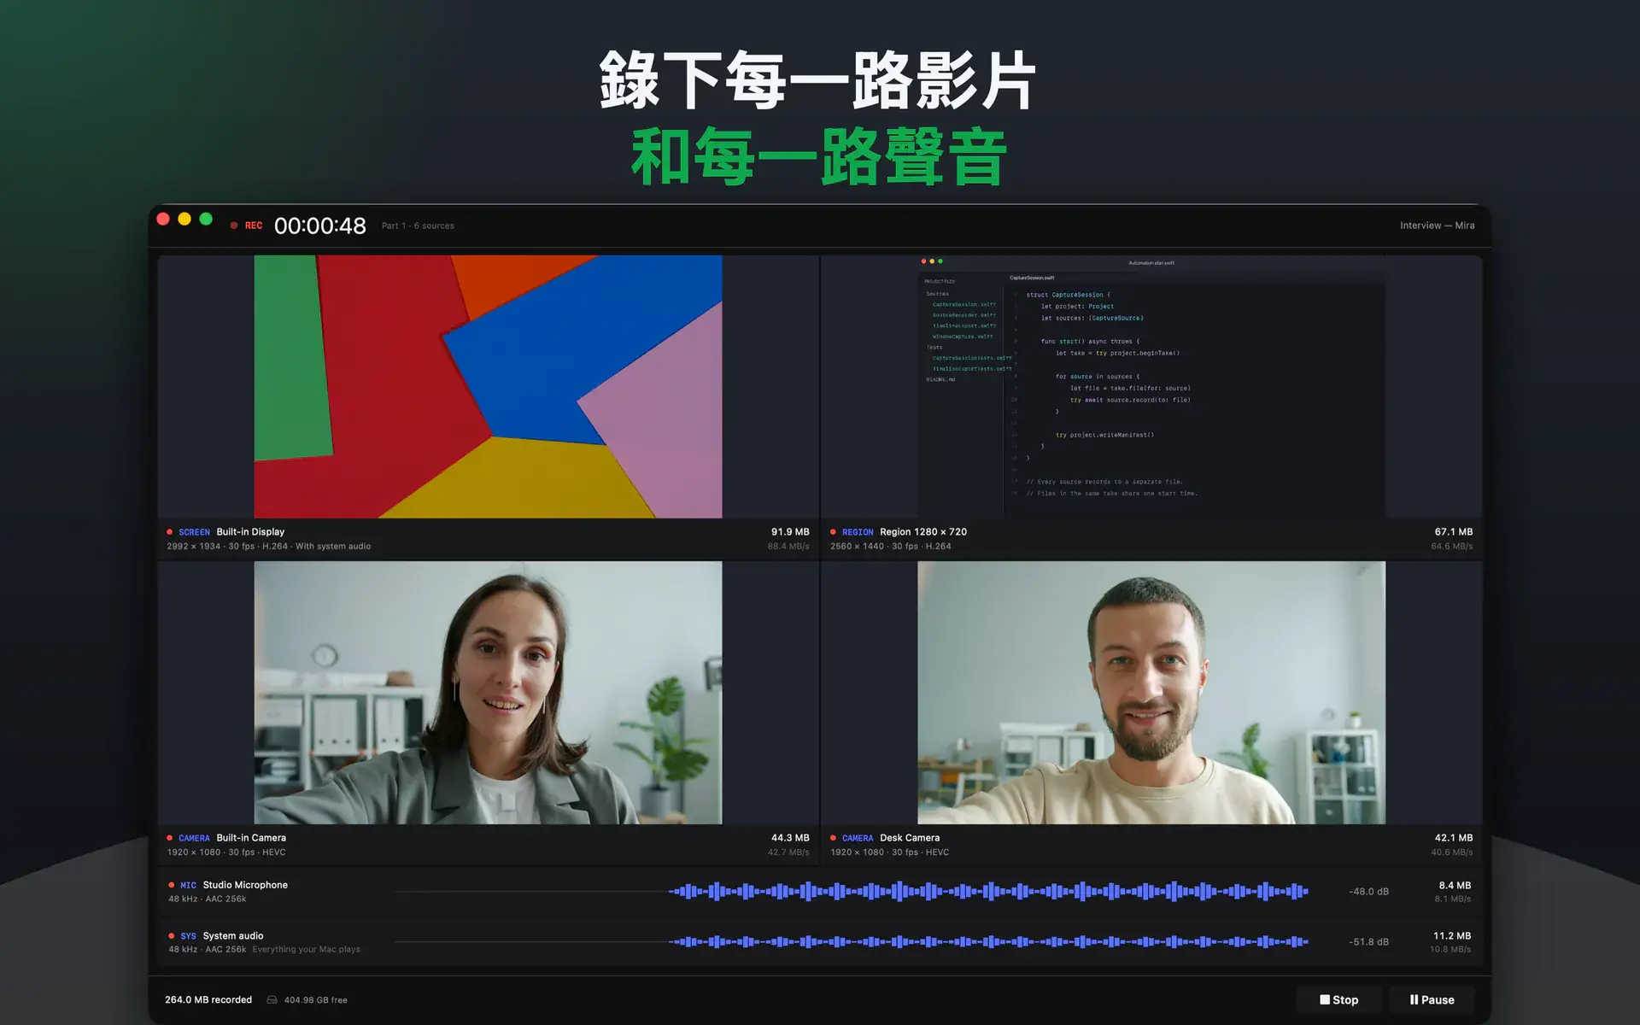Image resolution: width=1640 pixels, height=1025 pixels.
Task: Click the 91.9 MB file size
Action: click(790, 531)
